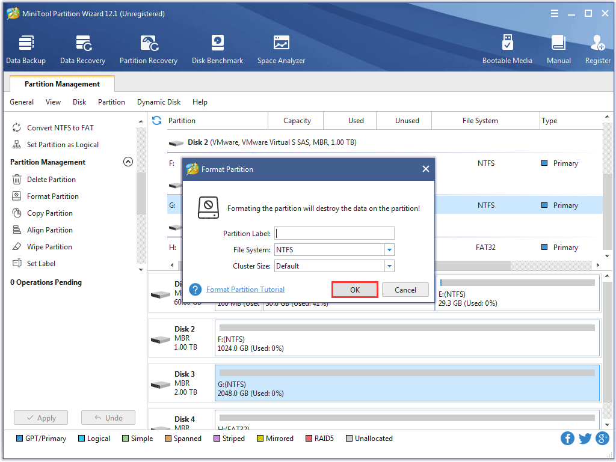Click the disk map scroll down arrow
616x462 pixels.
[607, 425]
